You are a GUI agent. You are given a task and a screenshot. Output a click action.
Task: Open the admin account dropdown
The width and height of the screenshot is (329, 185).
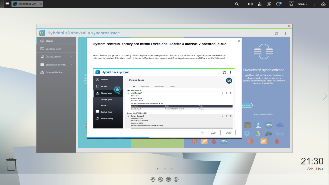click(302, 4)
